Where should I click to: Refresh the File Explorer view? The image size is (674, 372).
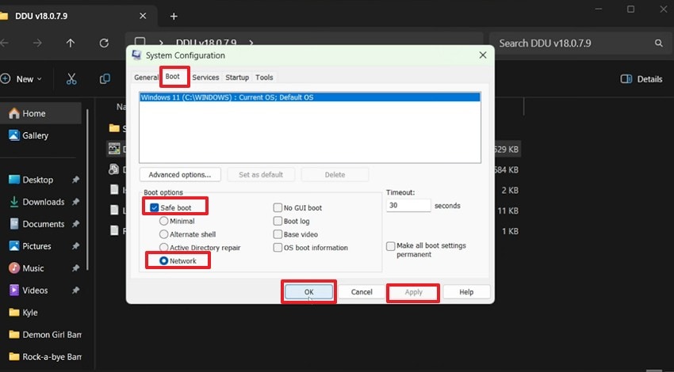click(x=104, y=43)
